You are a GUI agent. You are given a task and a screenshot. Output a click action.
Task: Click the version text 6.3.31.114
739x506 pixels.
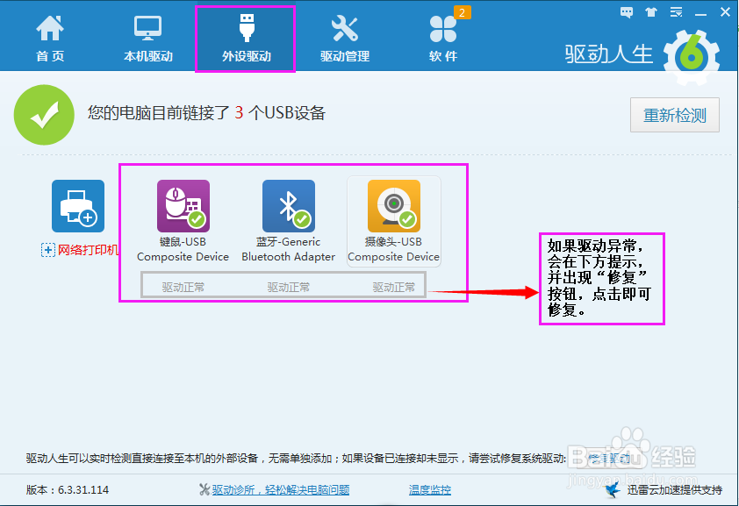pyautogui.click(x=83, y=490)
